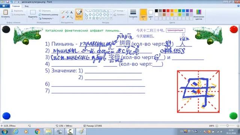This screenshot has height=135, width=240.
Task: Select the Pencil tool
Action: (x=63, y=12)
